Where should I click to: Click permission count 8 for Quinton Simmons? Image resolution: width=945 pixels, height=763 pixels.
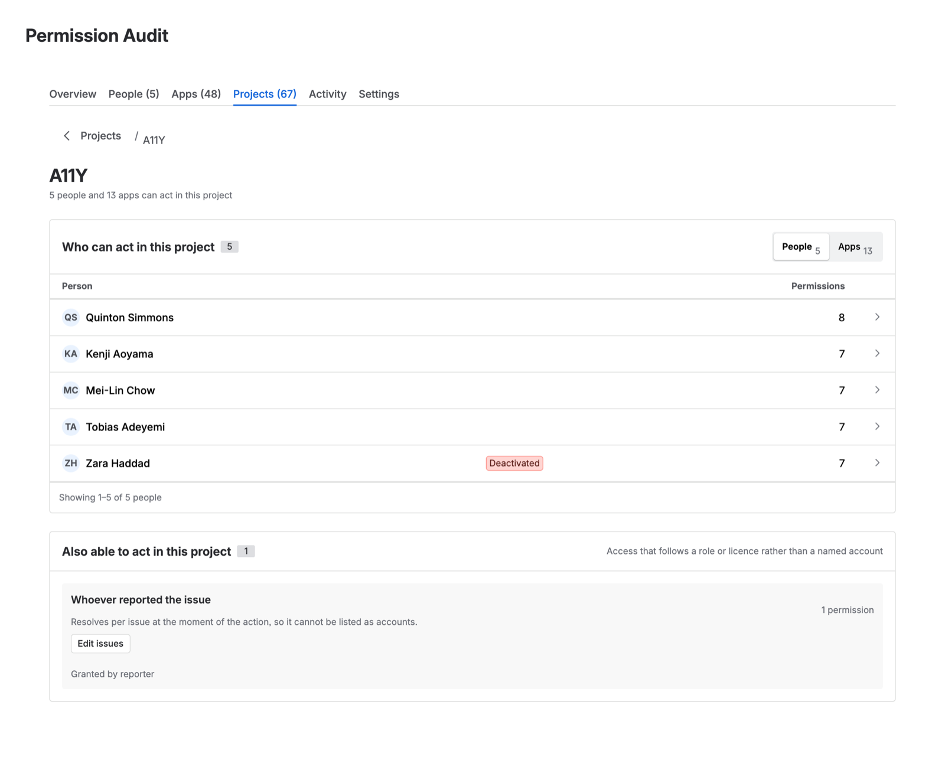[x=841, y=318]
